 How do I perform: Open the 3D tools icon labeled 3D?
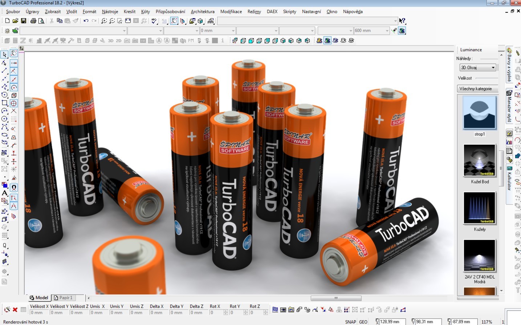[x=111, y=41]
